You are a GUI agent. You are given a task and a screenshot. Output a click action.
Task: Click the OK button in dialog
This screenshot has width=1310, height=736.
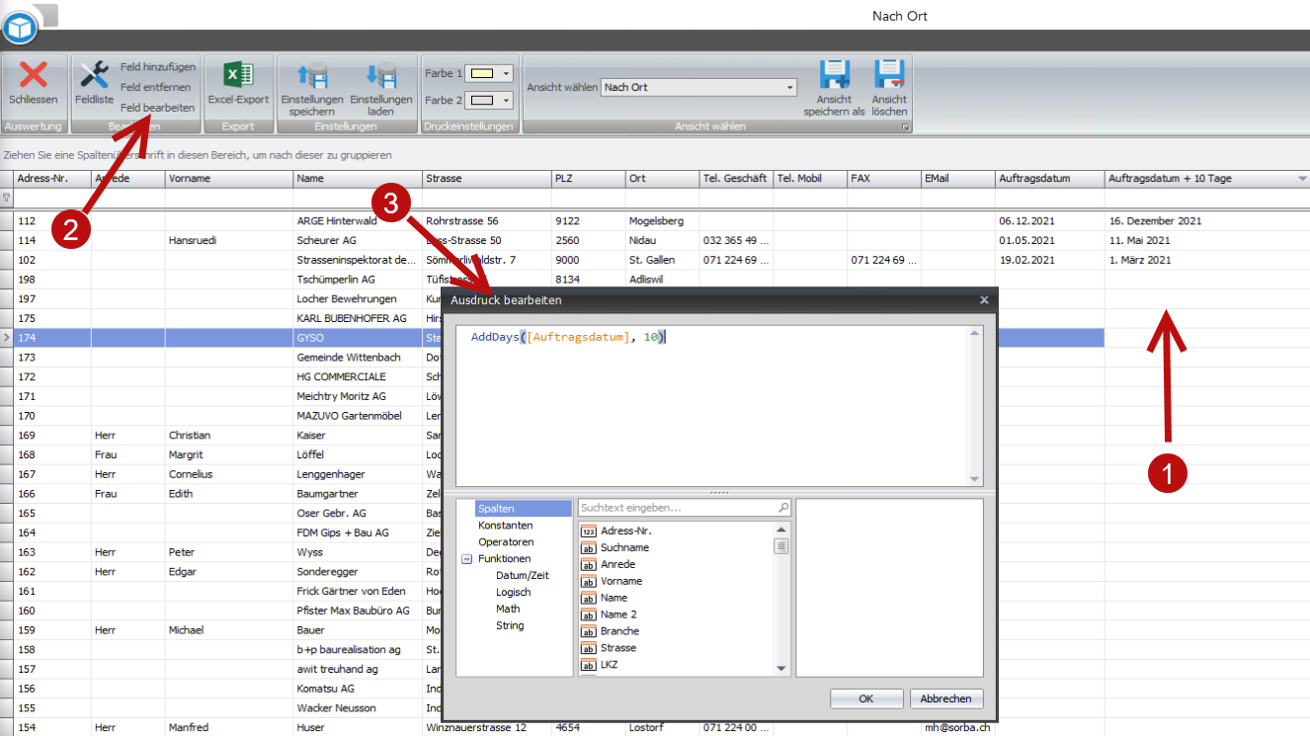click(866, 698)
